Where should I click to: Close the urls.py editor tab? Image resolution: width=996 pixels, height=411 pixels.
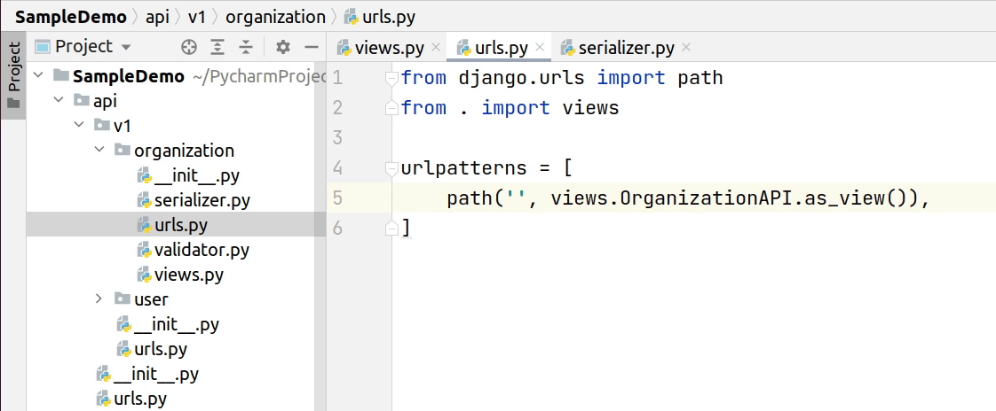[540, 48]
